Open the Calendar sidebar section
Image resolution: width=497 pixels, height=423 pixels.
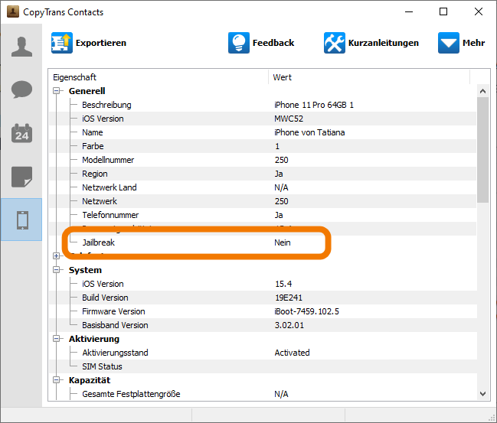click(x=21, y=133)
